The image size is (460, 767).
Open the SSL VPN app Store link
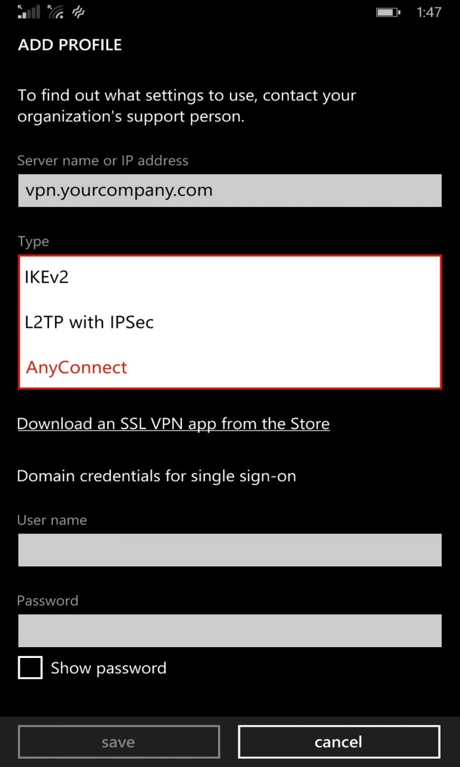173,424
